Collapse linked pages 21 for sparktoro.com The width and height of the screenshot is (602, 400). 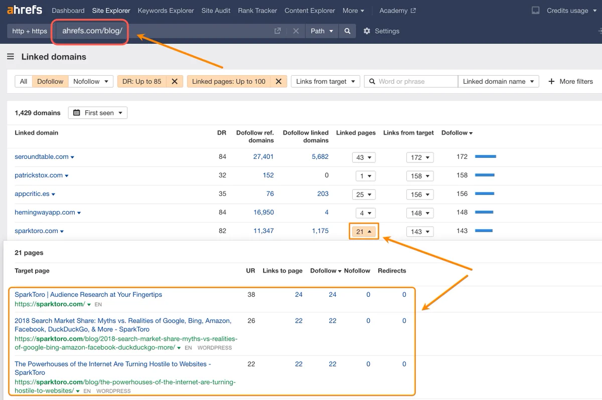(364, 232)
